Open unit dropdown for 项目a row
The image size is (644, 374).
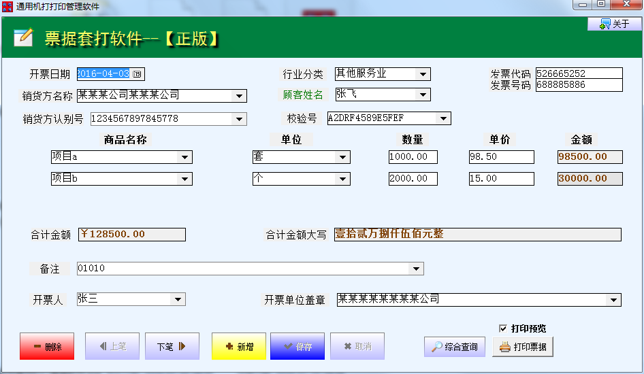click(x=342, y=157)
